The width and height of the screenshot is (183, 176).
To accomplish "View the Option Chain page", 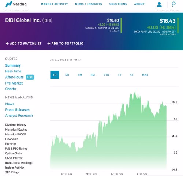I will pyautogui.click(x=14, y=153).
